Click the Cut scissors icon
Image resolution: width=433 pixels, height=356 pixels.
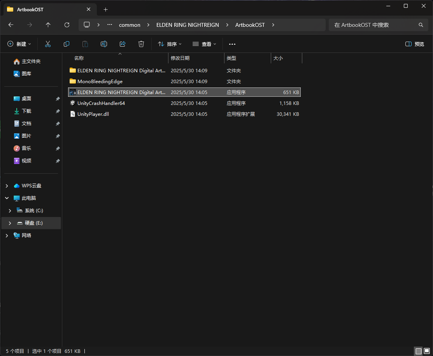point(48,44)
